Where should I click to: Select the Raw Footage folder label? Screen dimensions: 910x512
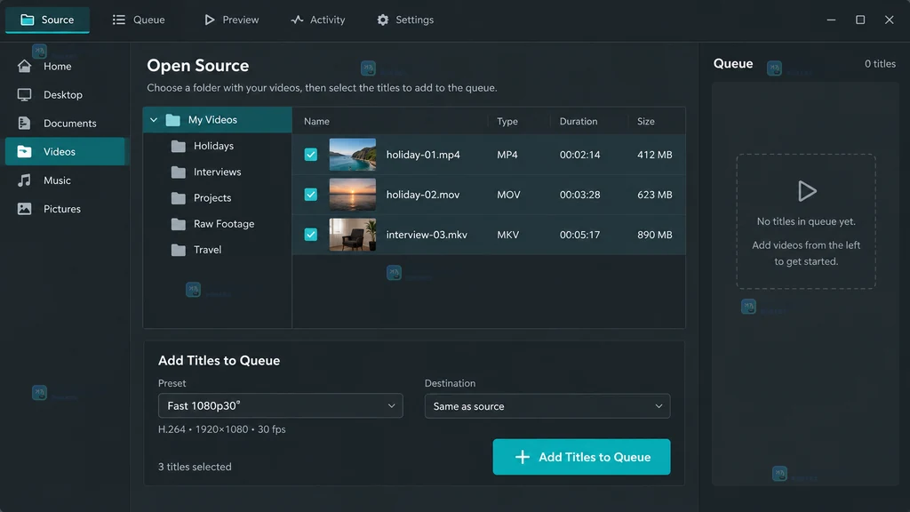[223, 223]
